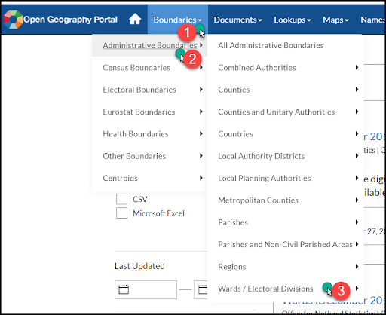
Task: Click the Last Updated start date field
Action: [146, 289]
